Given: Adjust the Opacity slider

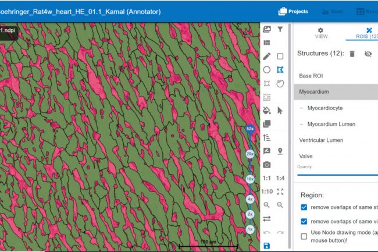Looking at the screenshot, I should [337, 175].
